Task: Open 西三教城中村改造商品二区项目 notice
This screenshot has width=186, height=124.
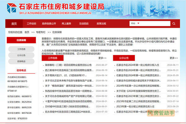Action: point(69,70)
